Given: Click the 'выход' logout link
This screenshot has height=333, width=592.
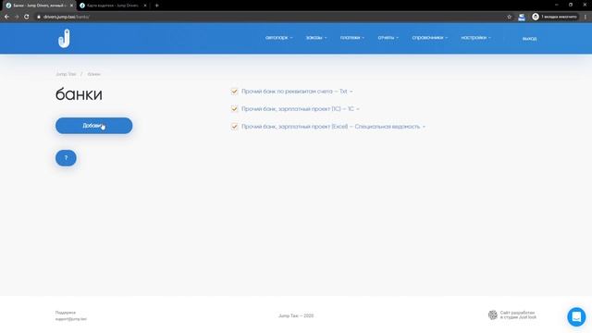Looking at the screenshot, I should (529, 39).
